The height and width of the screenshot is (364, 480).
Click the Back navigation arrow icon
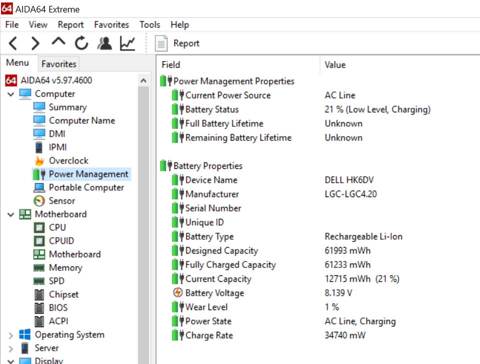(x=13, y=44)
